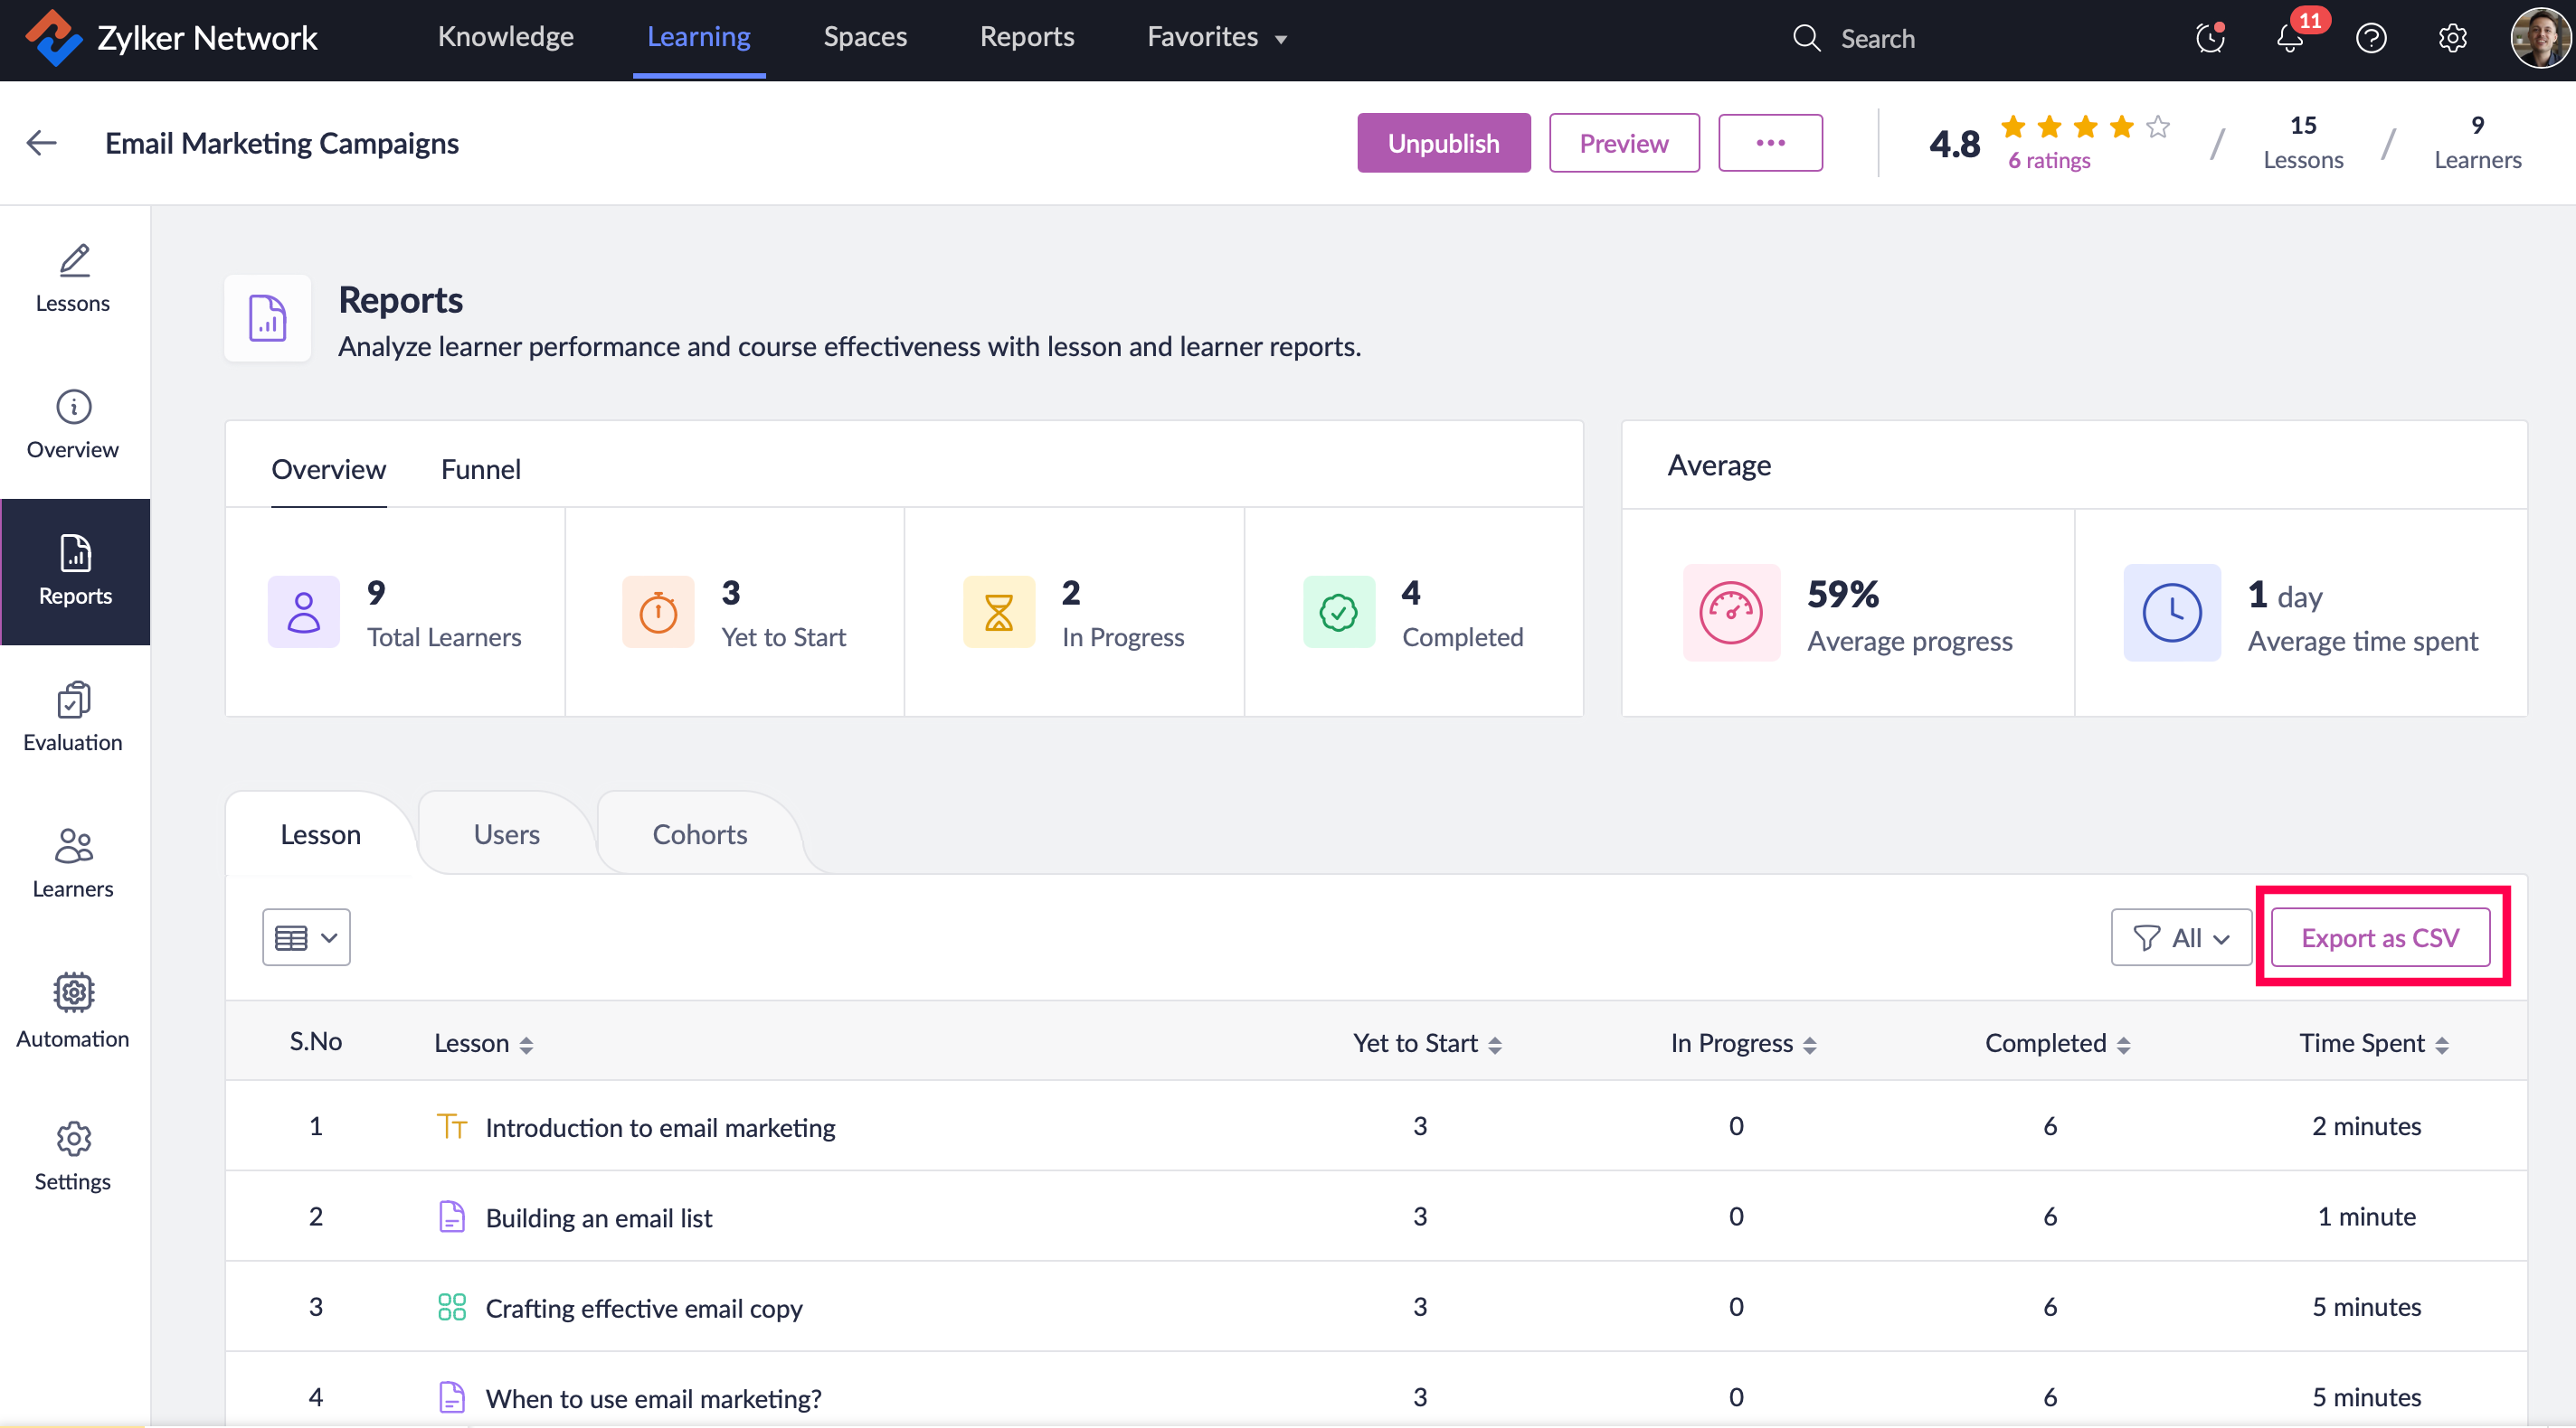
Task: Switch to the Cohorts tab
Action: [699, 833]
